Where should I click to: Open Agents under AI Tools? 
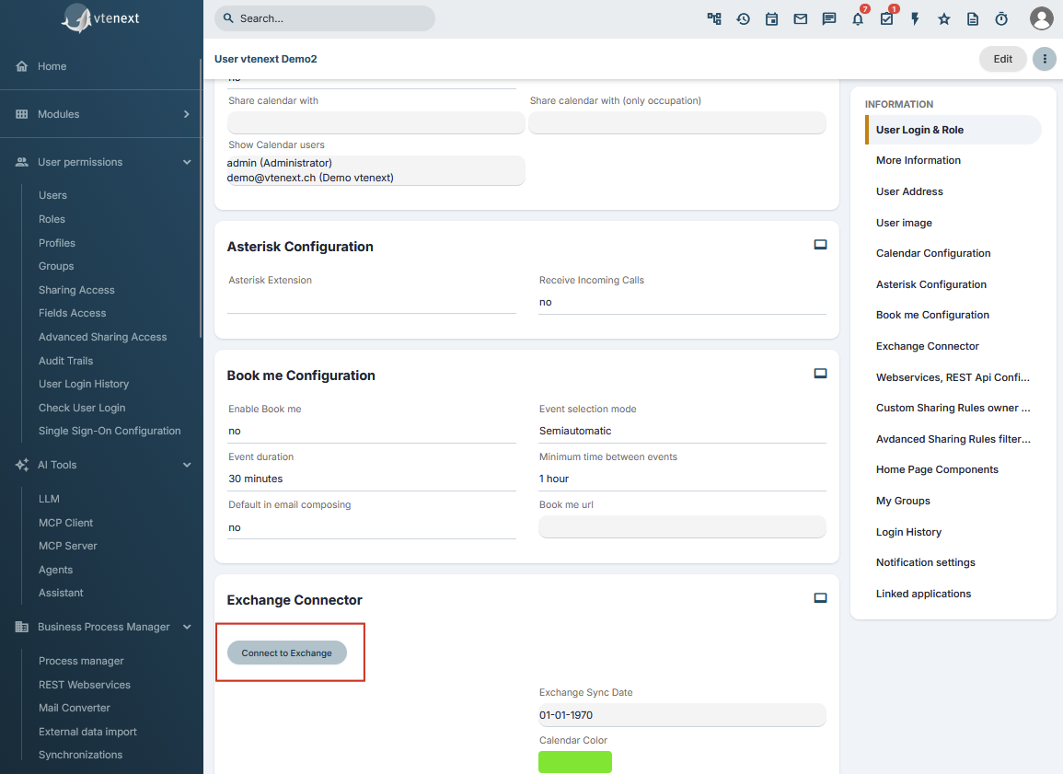point(55,570)
